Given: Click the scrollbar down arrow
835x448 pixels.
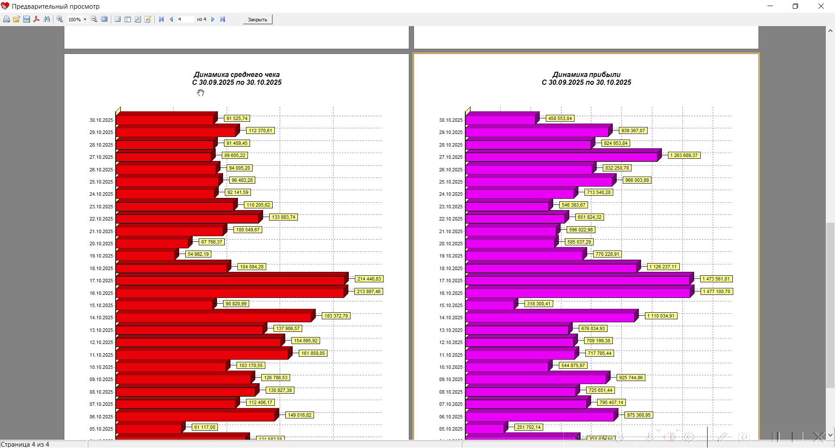Looking at the screenshot, I should pyautogui.click(x=830, y=435).
